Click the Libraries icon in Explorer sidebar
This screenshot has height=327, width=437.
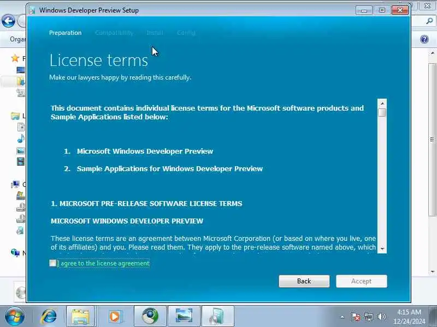coord(15,116)
